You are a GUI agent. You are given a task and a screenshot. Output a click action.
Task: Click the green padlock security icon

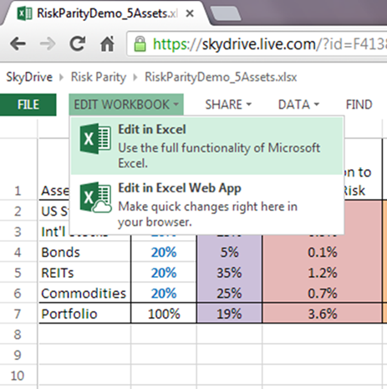140,44
